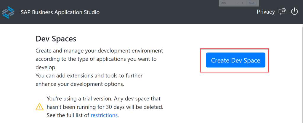Follow the restrictions link

(104, 115)
